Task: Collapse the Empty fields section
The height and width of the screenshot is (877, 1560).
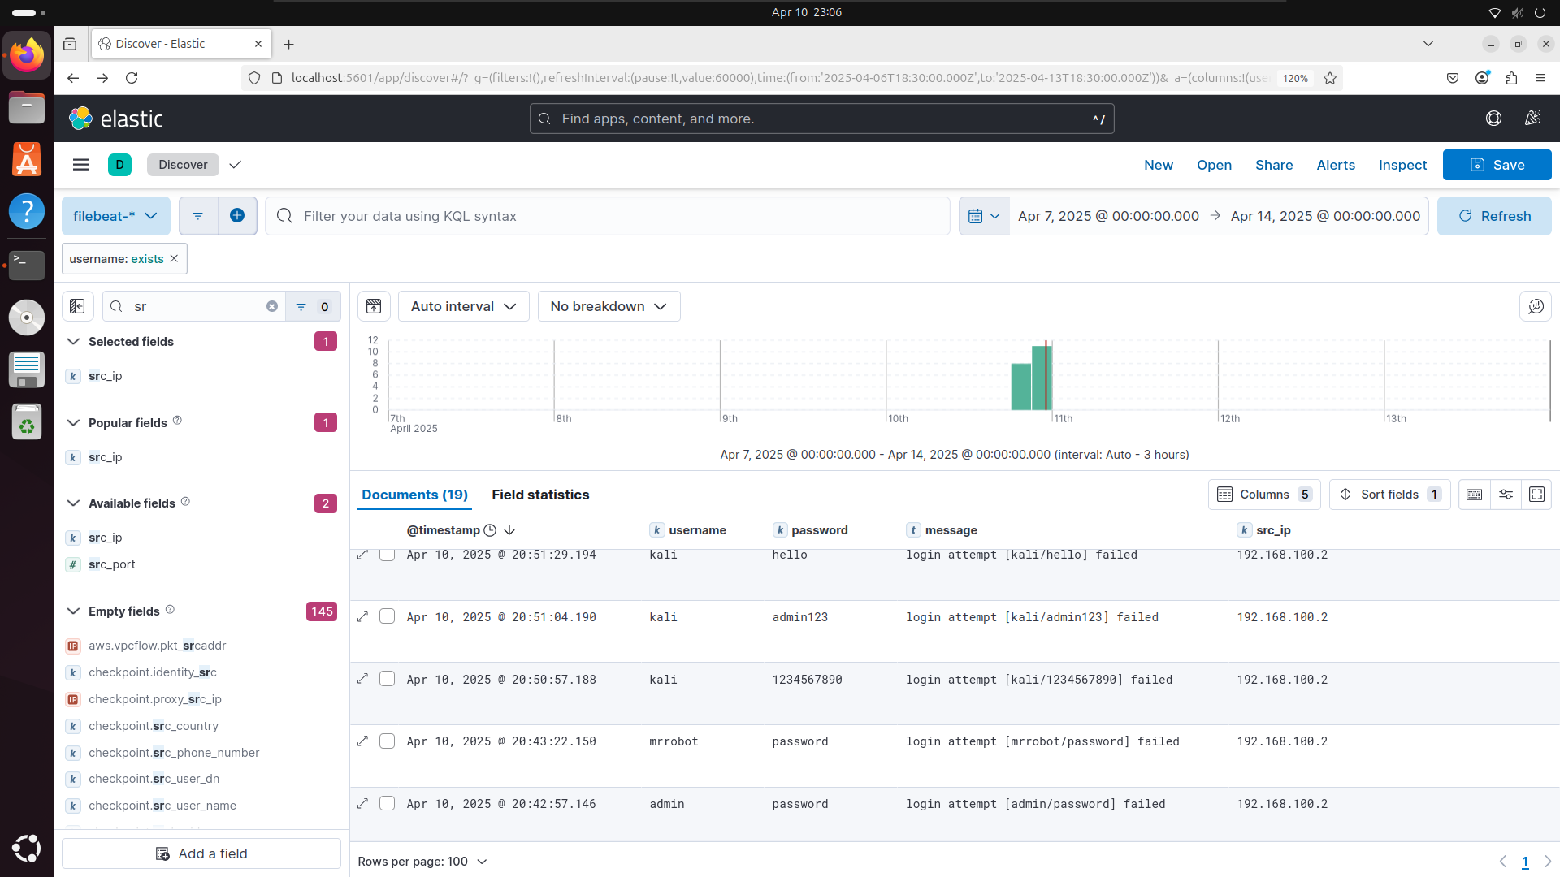Action: pyautogui.click(x=73, y=611)
